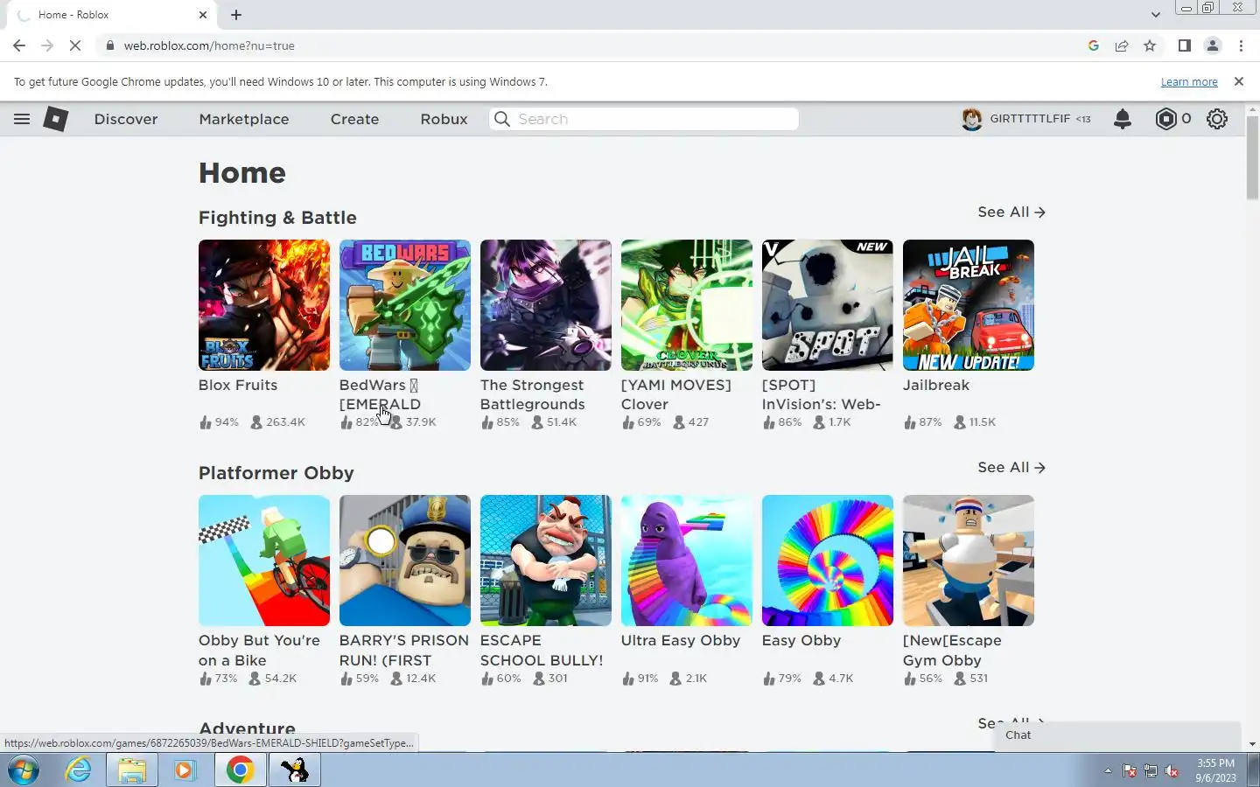
Task: Open a new browser tab
Action: 236,15
